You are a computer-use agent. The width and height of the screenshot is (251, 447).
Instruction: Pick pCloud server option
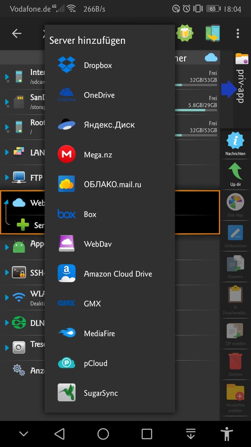110,363
